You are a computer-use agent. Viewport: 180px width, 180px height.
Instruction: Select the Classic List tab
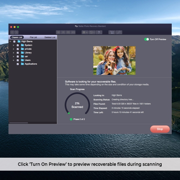click(17, 37)
